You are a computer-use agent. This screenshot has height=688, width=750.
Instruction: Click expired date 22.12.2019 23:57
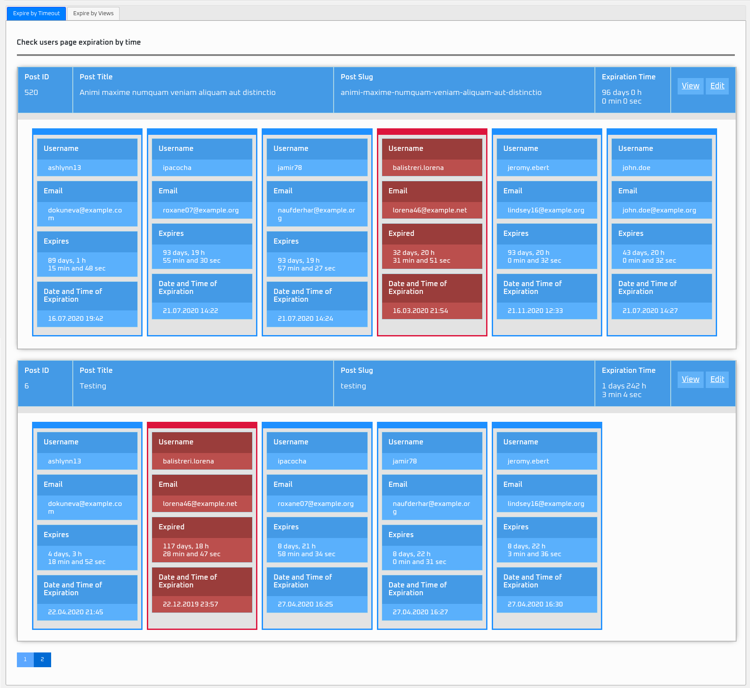[x=190, y=604]
